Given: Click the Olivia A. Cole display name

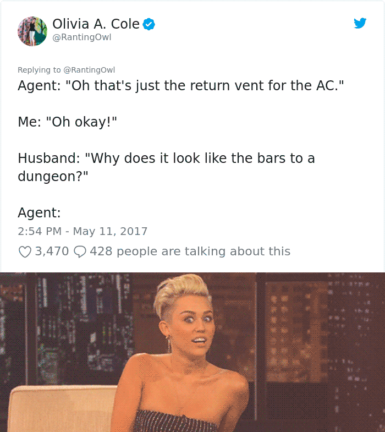Looking at the screenshot, I should [96, 24].
